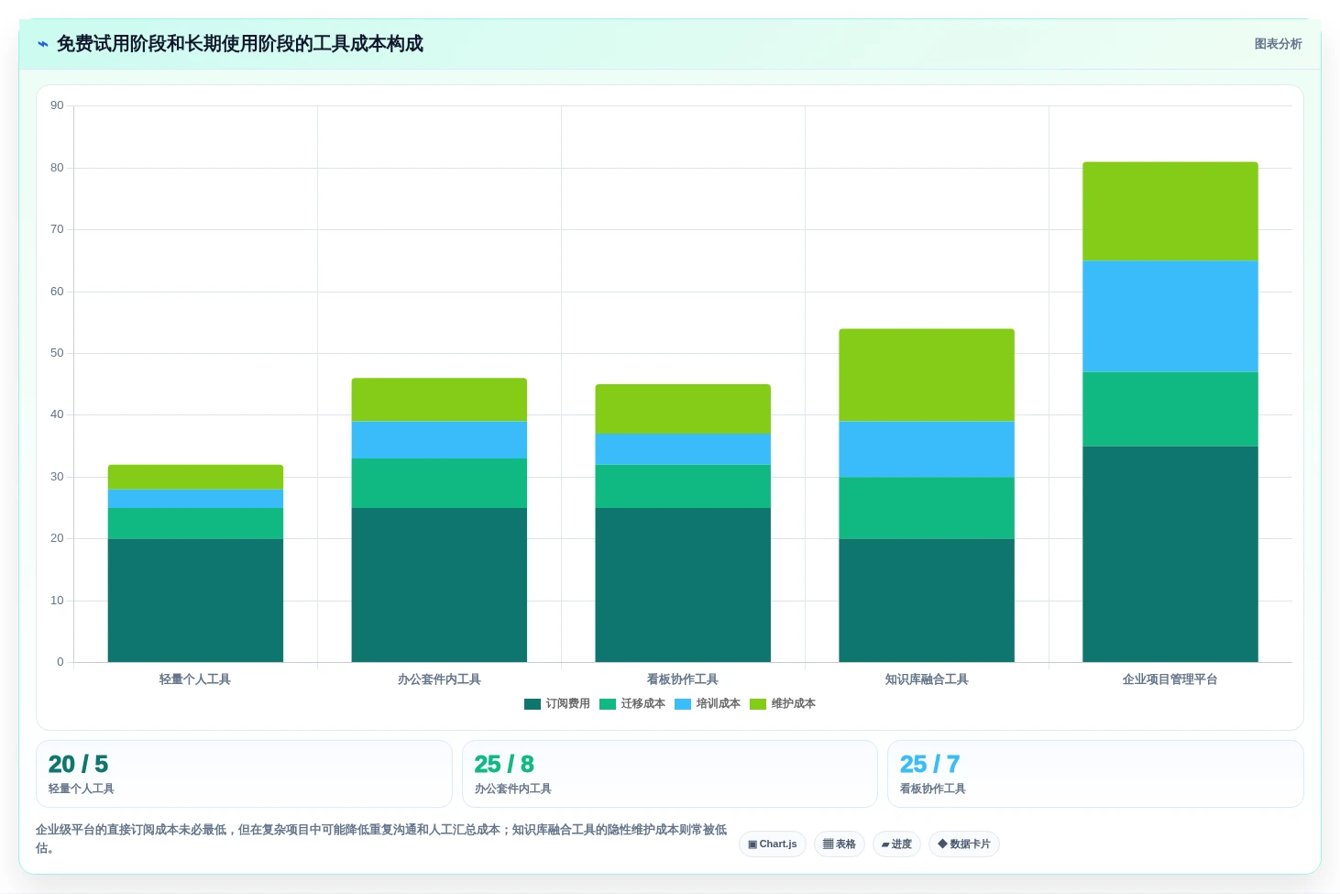Toggle the 订阅费用 legend color box

point(533,704)
